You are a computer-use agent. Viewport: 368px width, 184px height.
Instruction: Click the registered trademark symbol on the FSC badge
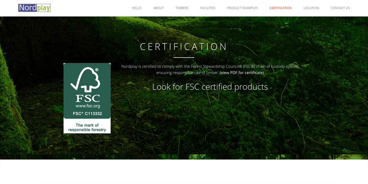[x=97, y=70]
